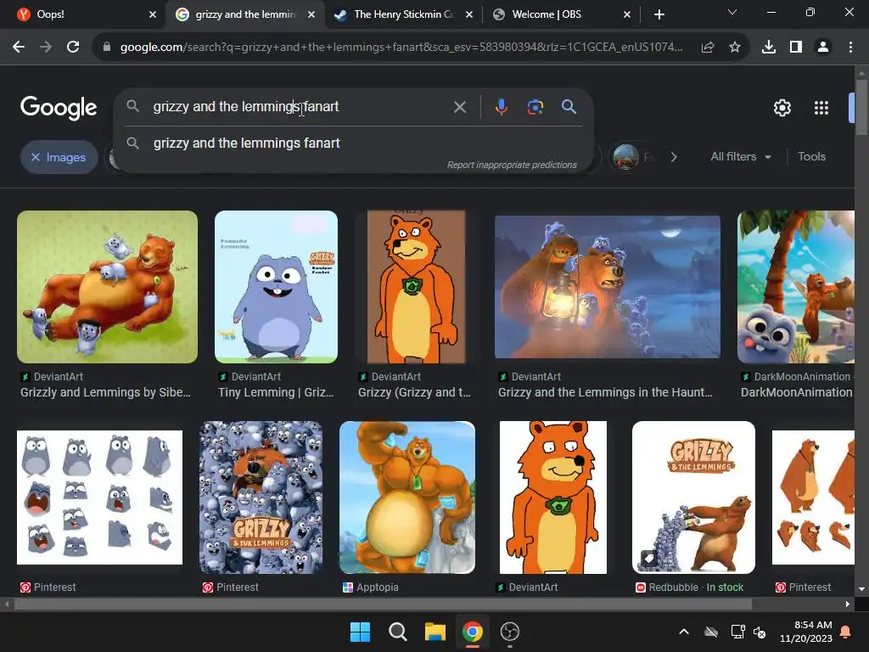Viewport: 869px width, 652px height.
Task: Click the browser back arrow
Action: coord(19,48)
